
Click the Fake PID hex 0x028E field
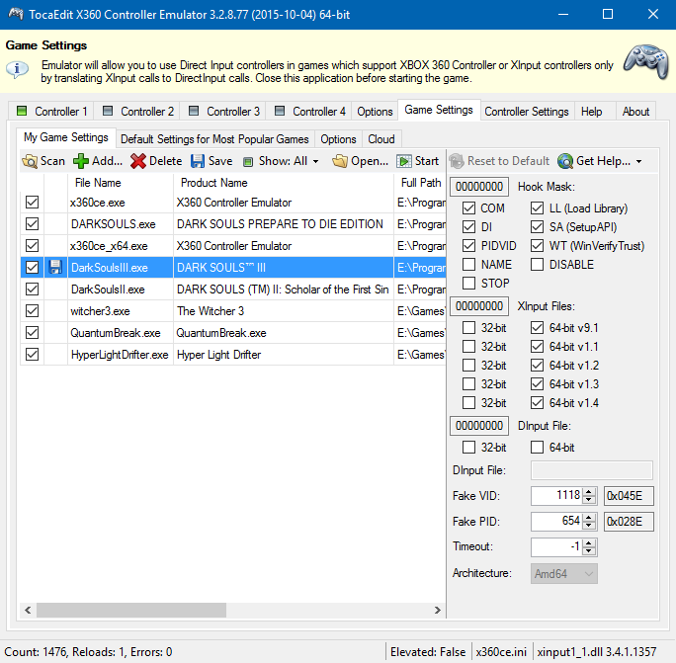click(629, 522)
